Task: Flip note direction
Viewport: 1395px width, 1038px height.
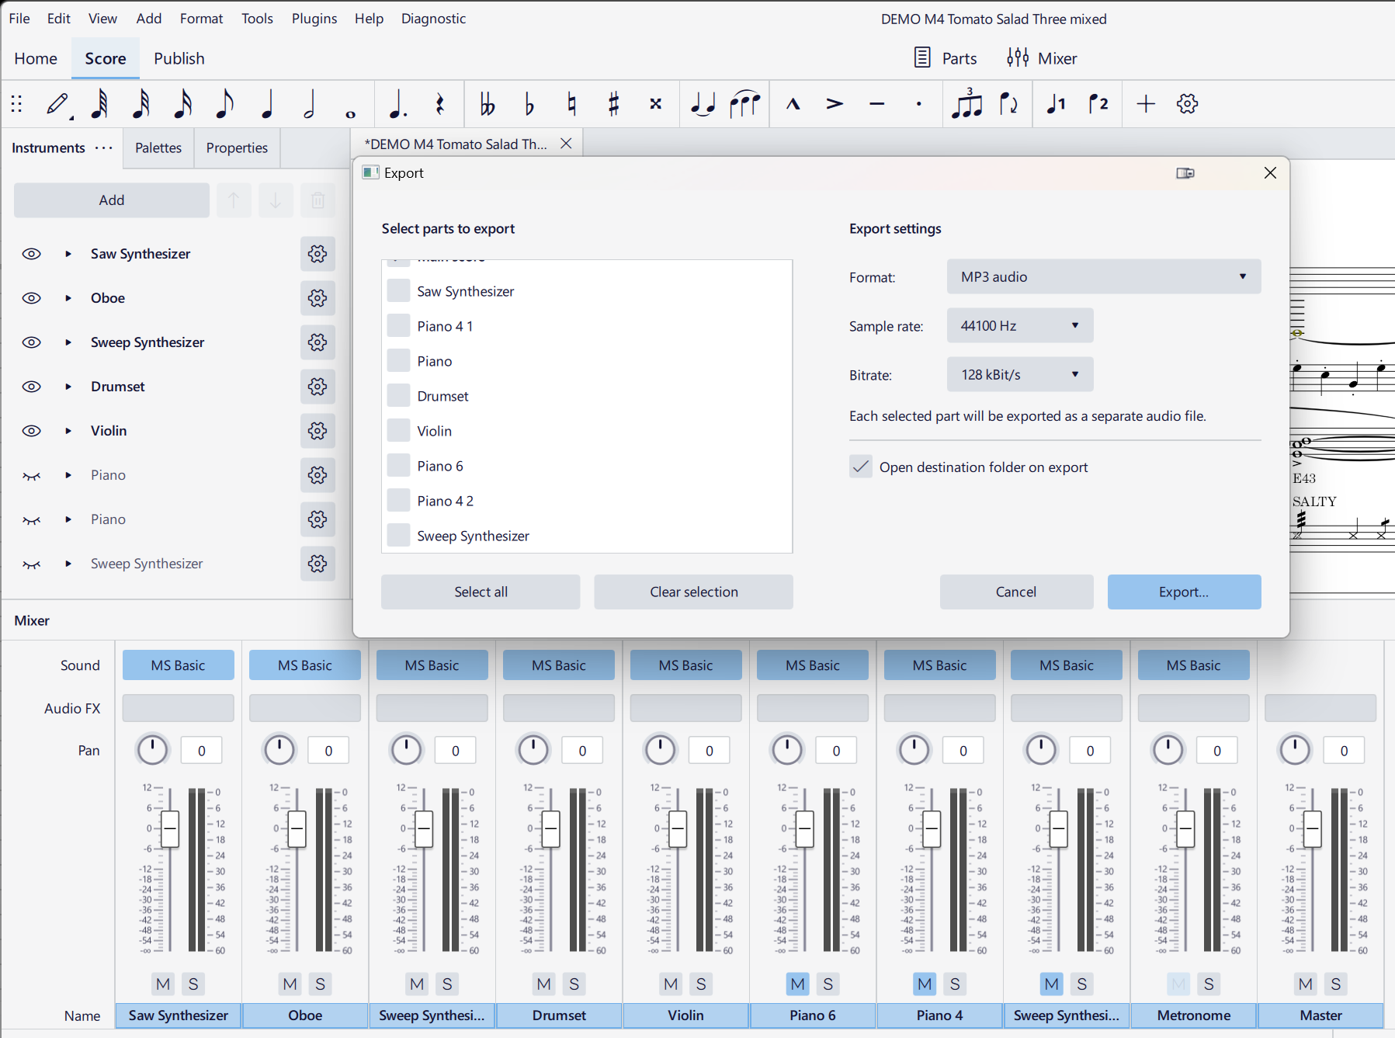Action: click(x=1009, y=104)
